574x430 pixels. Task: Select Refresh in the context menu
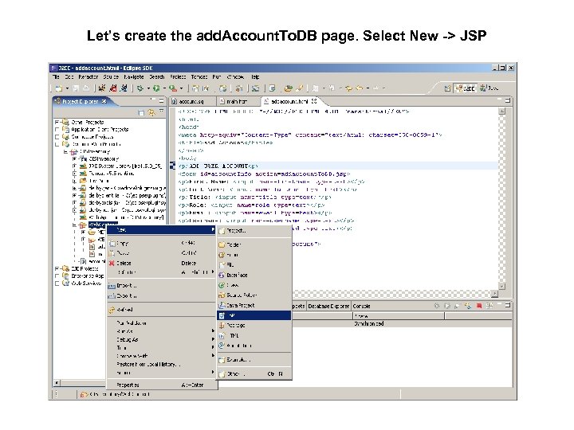tap(161, 310)
